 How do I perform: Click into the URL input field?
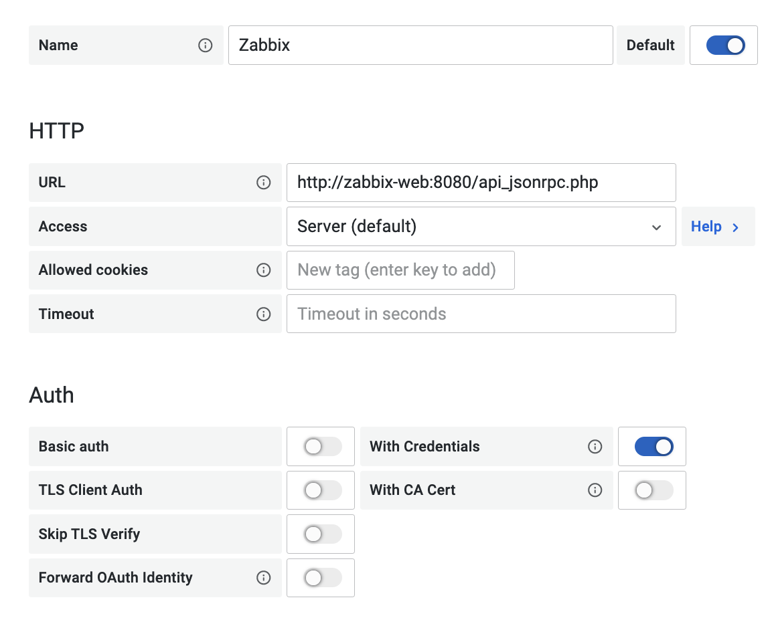click(481, 183)
